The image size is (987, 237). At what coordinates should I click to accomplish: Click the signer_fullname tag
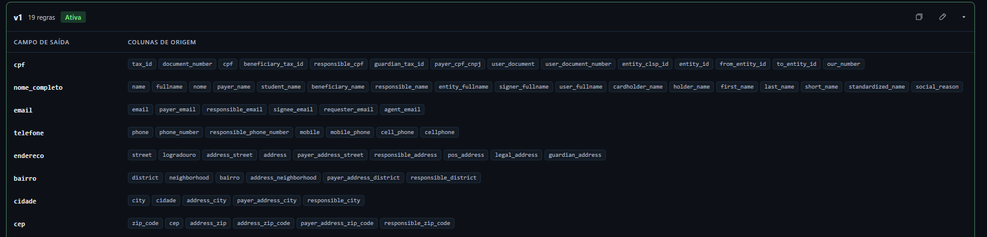click(x=524, y=87)
